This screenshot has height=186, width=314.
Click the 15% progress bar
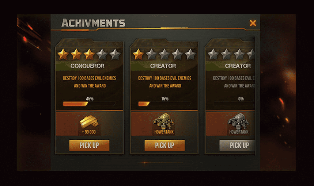point(164,104)
